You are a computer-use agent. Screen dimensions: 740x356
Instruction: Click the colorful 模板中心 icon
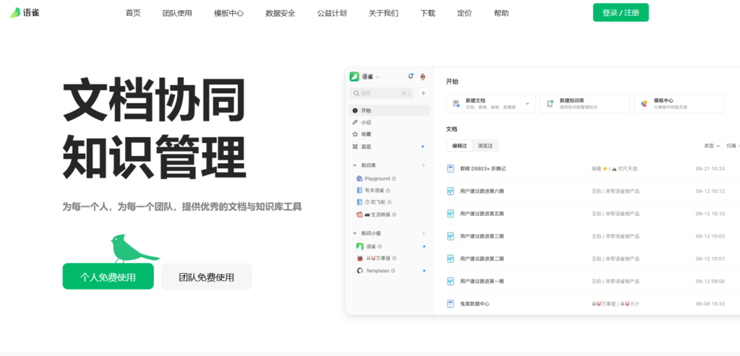[x=644, y=103]
